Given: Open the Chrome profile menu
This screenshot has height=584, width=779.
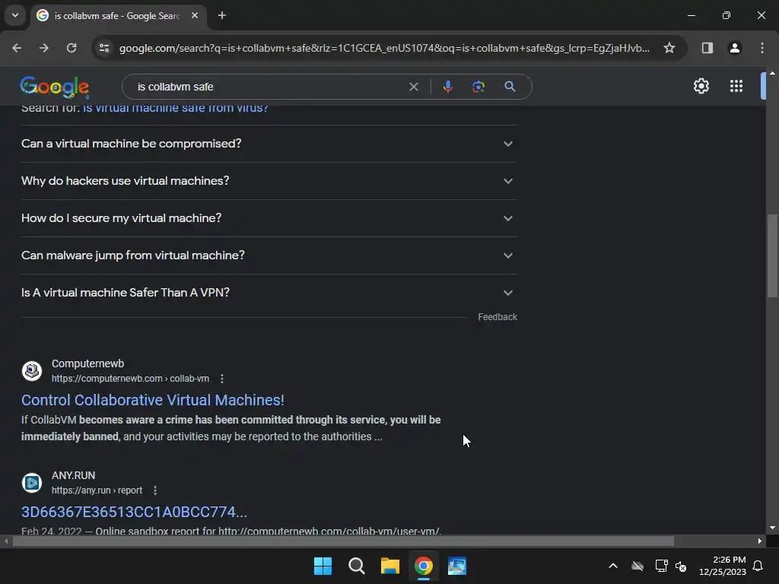Looking at the screenshot, I should pyautogui.click(x=734, y=48).
